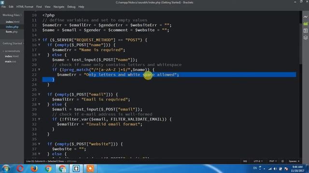Open the View menu
The height and width of the screenshot is (173, 309).
click(47, 7)
